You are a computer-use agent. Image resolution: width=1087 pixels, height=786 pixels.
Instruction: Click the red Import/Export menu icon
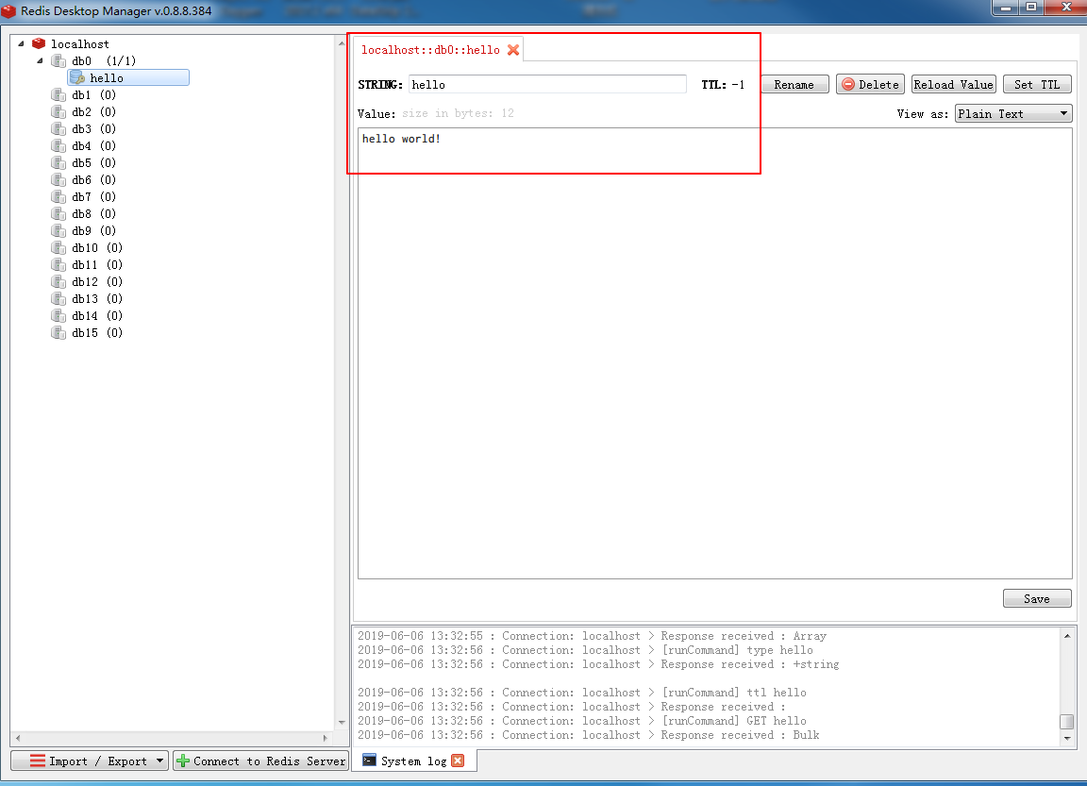click(38, 761)
